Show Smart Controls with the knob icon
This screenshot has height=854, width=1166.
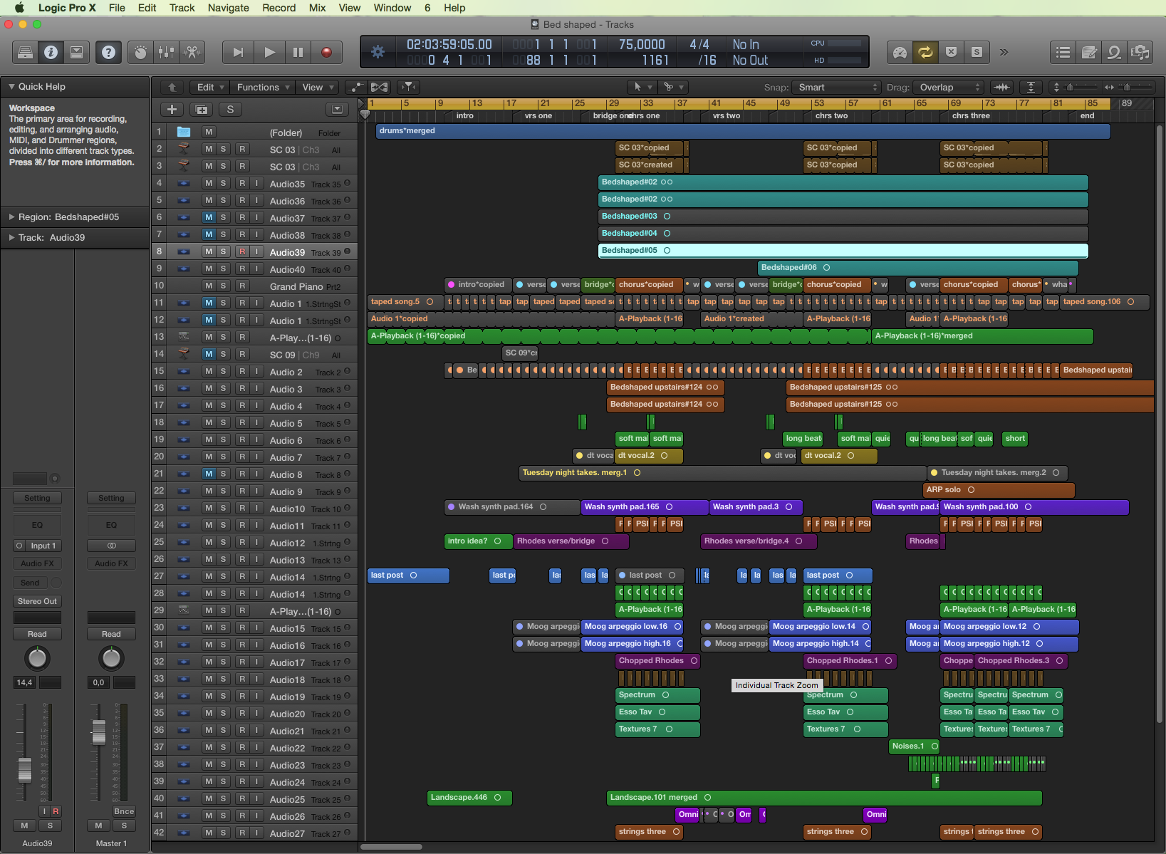click(x=141, y=52)
